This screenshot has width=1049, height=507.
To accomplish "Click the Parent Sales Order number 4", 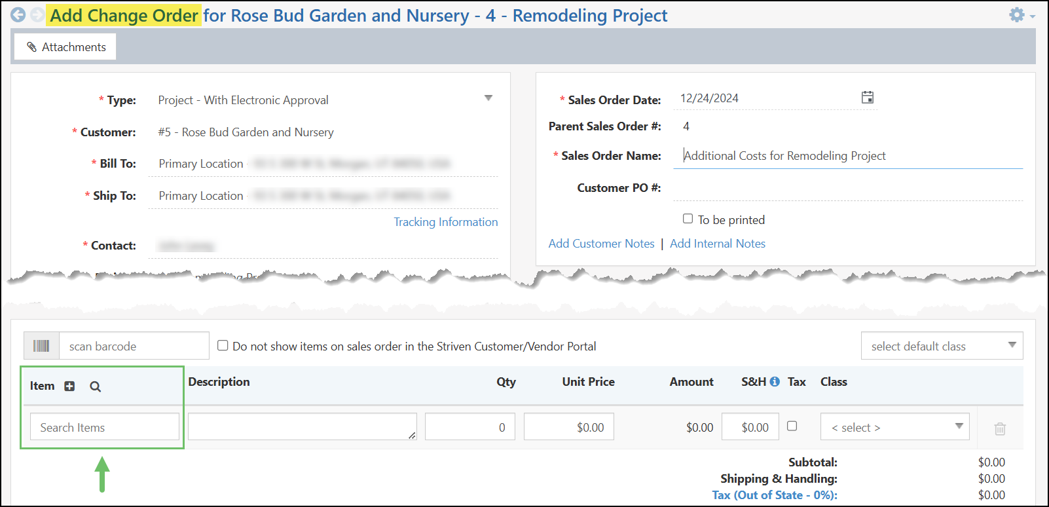I will pyautogui.click(x=686, y=126).
